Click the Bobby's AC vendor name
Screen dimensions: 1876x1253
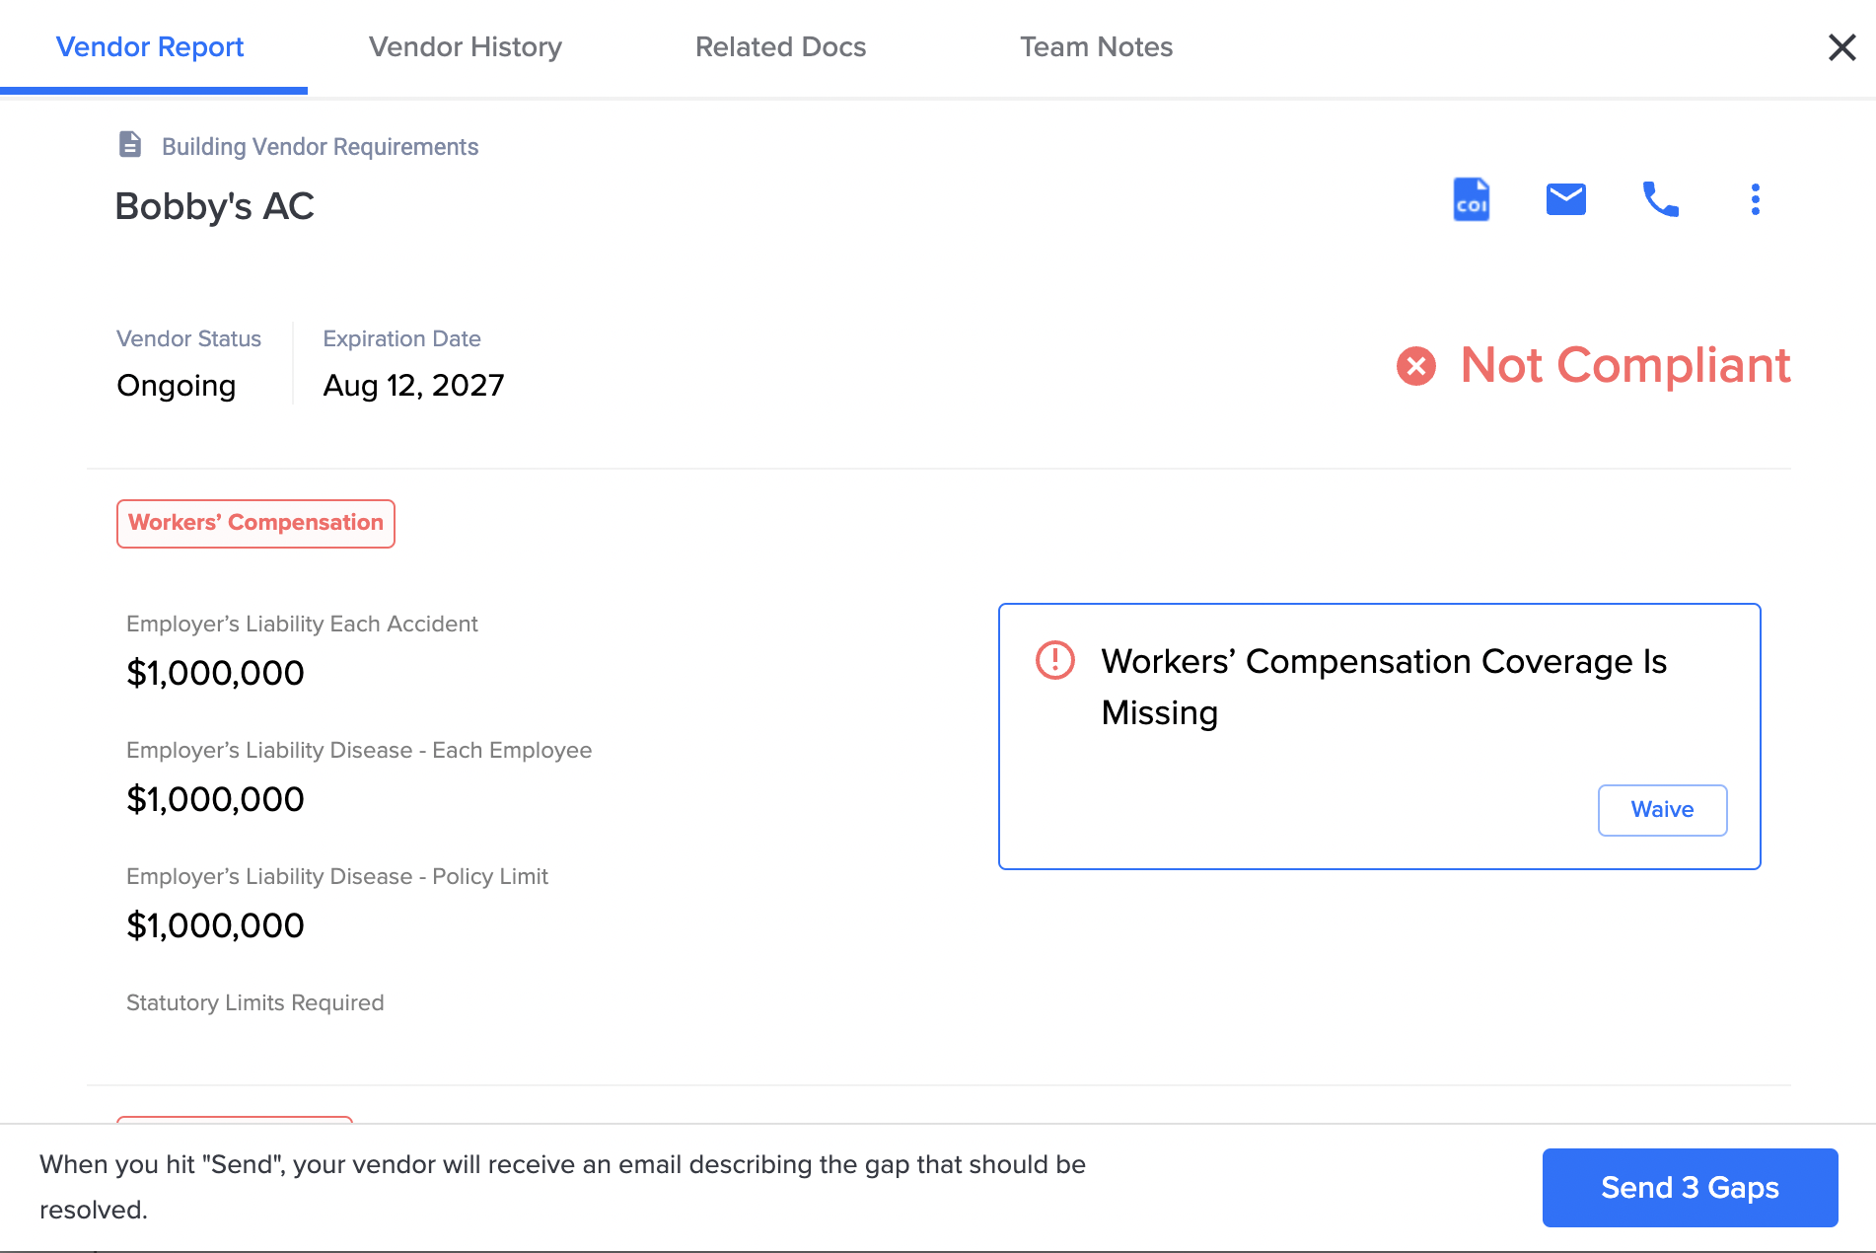click(x=214, y=206)
